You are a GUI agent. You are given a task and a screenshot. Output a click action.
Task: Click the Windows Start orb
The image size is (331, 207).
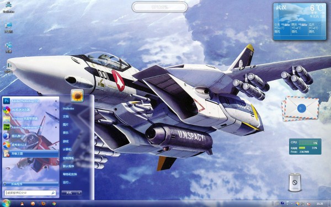(6, 203)
